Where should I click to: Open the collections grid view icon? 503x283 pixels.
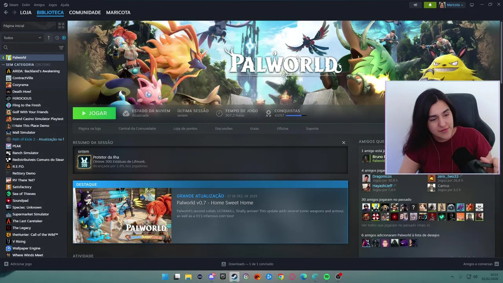coord(61,26)
